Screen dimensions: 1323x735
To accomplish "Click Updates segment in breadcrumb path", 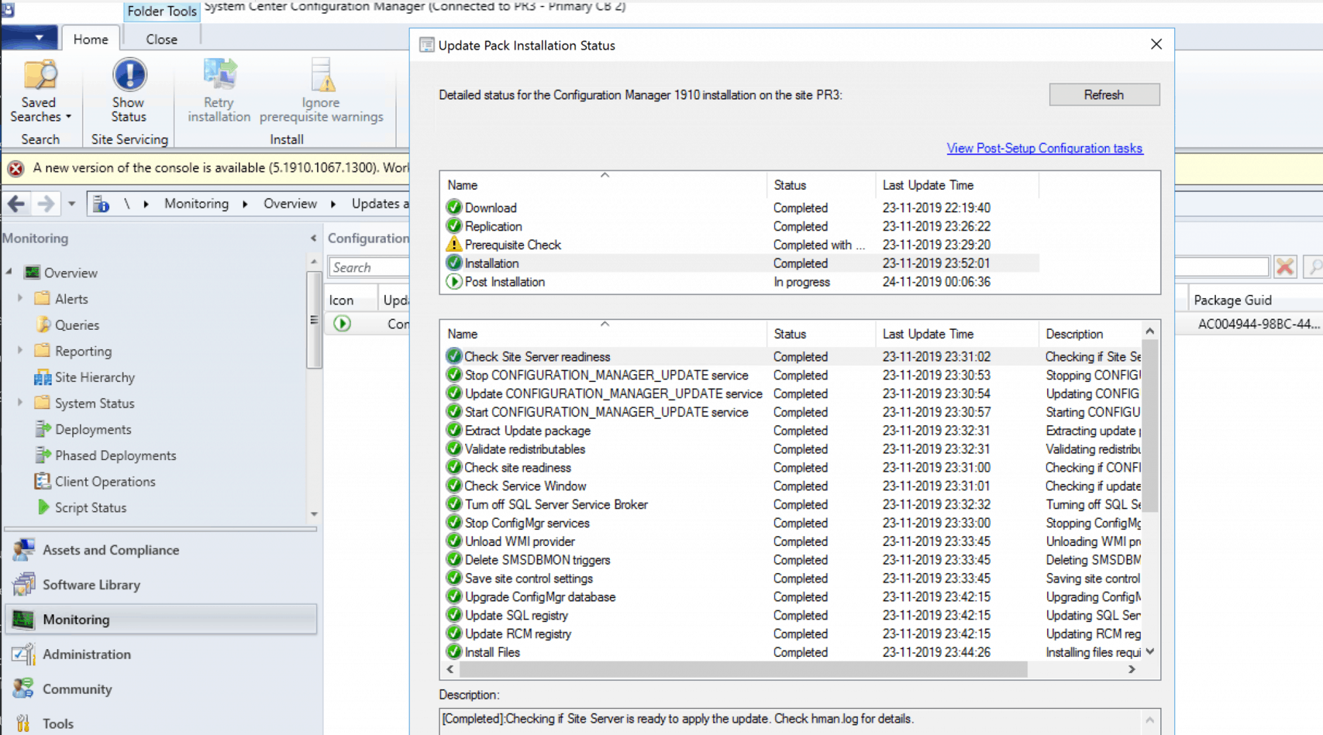I will tap(380, 204).
